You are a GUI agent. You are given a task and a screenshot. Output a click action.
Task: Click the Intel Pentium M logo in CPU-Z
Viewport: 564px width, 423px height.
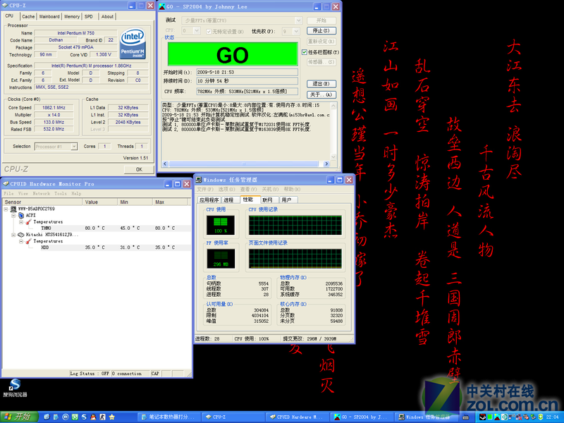[133, 44]
